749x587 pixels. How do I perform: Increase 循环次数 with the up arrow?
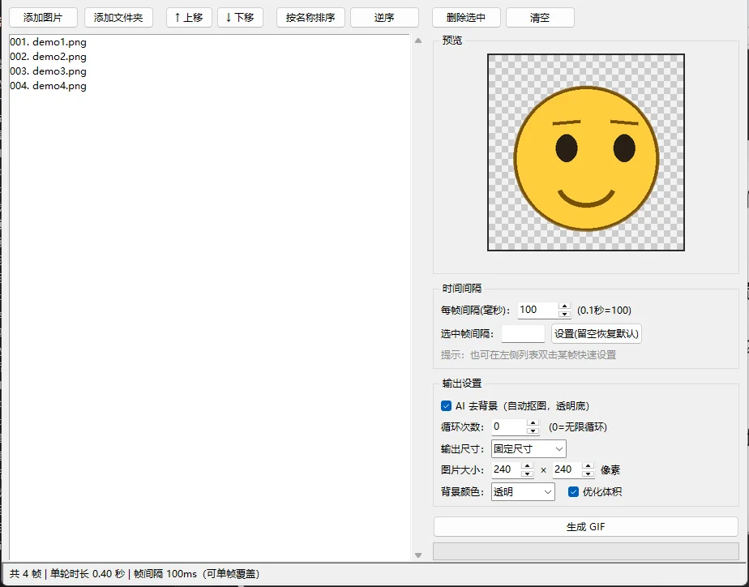[533, 423]
